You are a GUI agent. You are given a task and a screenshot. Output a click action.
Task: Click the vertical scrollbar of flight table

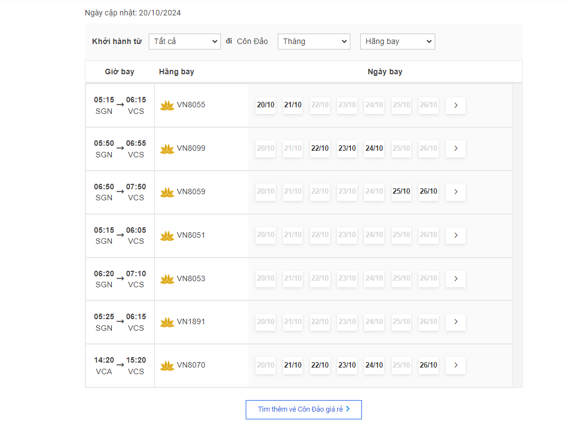(x=517, y=236)
